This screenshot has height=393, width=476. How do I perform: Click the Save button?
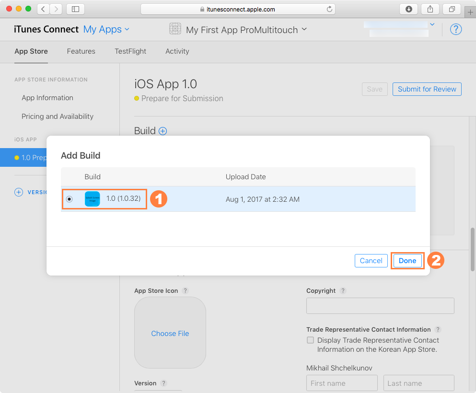(374, 89)
